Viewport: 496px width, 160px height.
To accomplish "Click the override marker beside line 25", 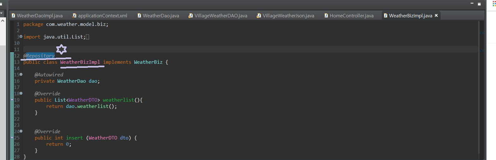I will point(12,138).
